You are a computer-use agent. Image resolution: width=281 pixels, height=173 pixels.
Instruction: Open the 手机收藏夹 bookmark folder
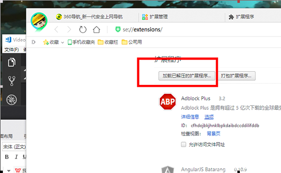(81, 42)
